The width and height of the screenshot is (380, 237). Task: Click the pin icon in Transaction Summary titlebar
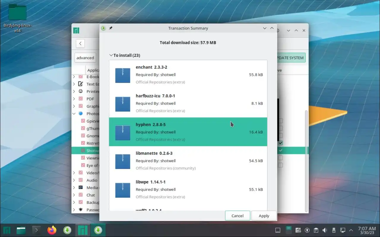pos(110,28)
